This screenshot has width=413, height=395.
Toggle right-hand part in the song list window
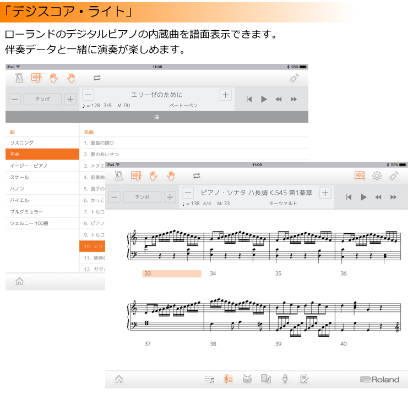point(71,78)
